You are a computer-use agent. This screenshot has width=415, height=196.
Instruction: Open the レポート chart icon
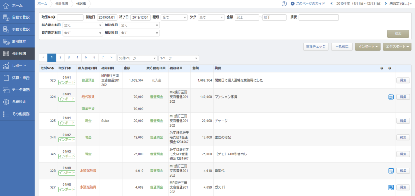coord(6,66)
